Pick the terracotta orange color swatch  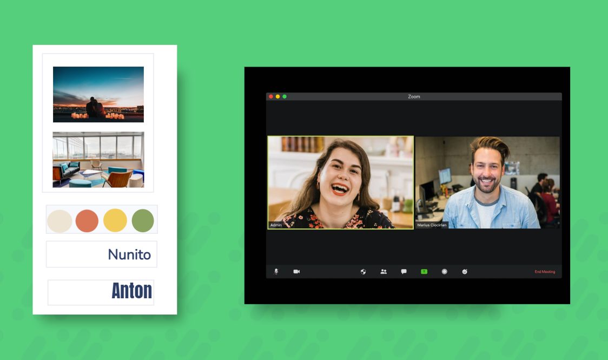[87, 221]
